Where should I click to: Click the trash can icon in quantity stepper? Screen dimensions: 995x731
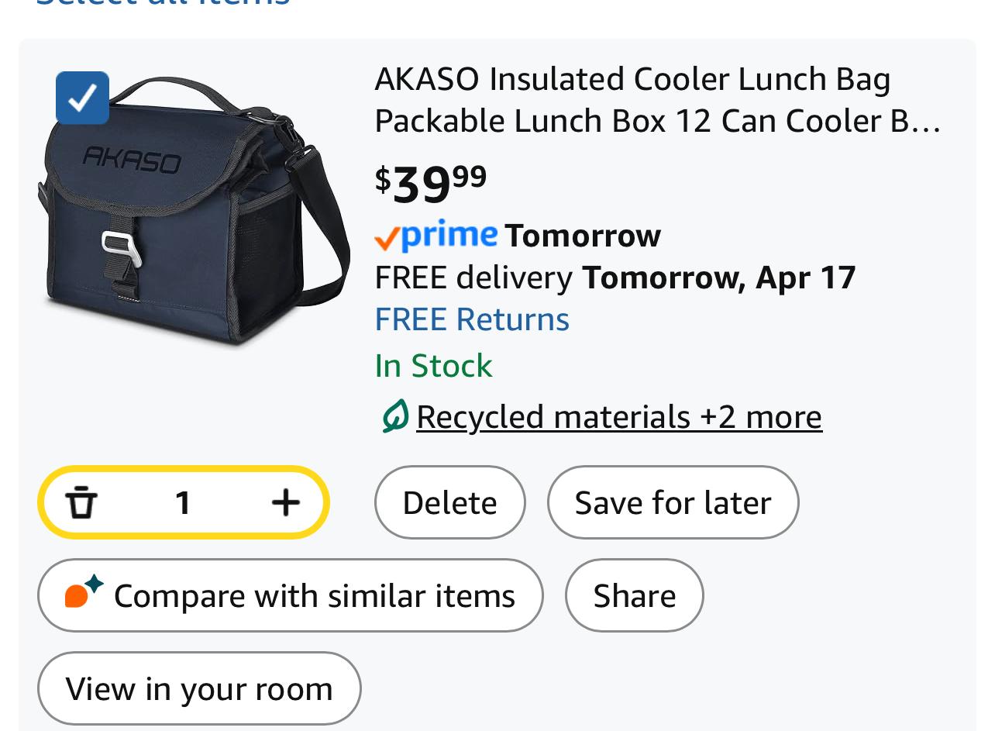[x=81, y=502]
